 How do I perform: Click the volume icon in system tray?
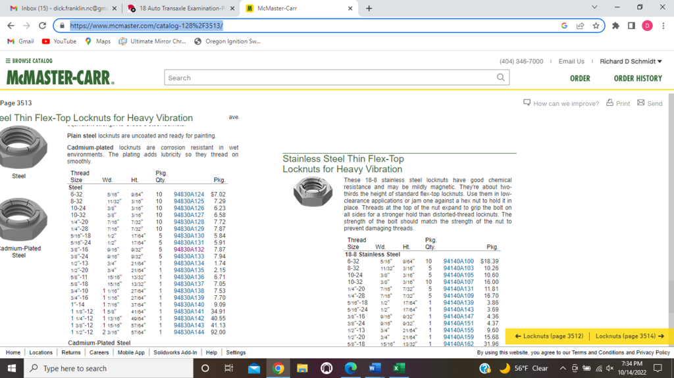[610, 368]
